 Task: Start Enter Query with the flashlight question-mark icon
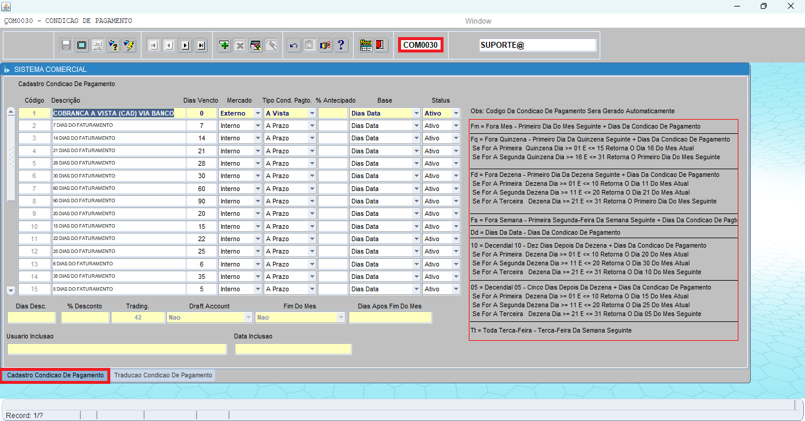tap(114, 45)
